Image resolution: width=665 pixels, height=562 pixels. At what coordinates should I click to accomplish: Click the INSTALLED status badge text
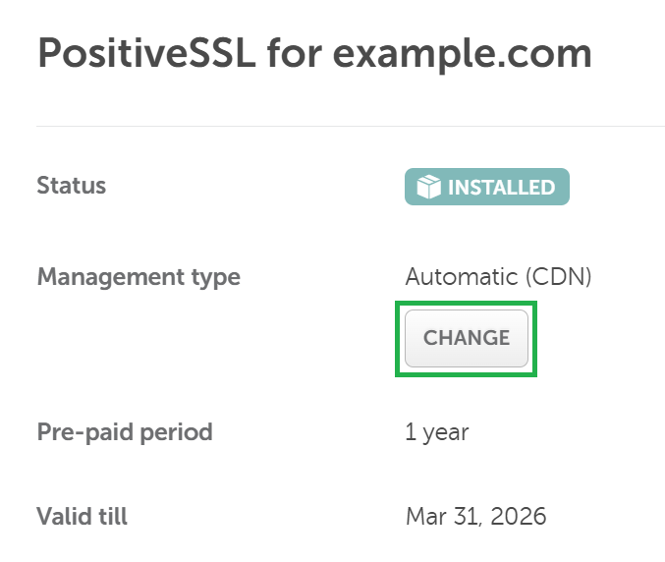501,187
